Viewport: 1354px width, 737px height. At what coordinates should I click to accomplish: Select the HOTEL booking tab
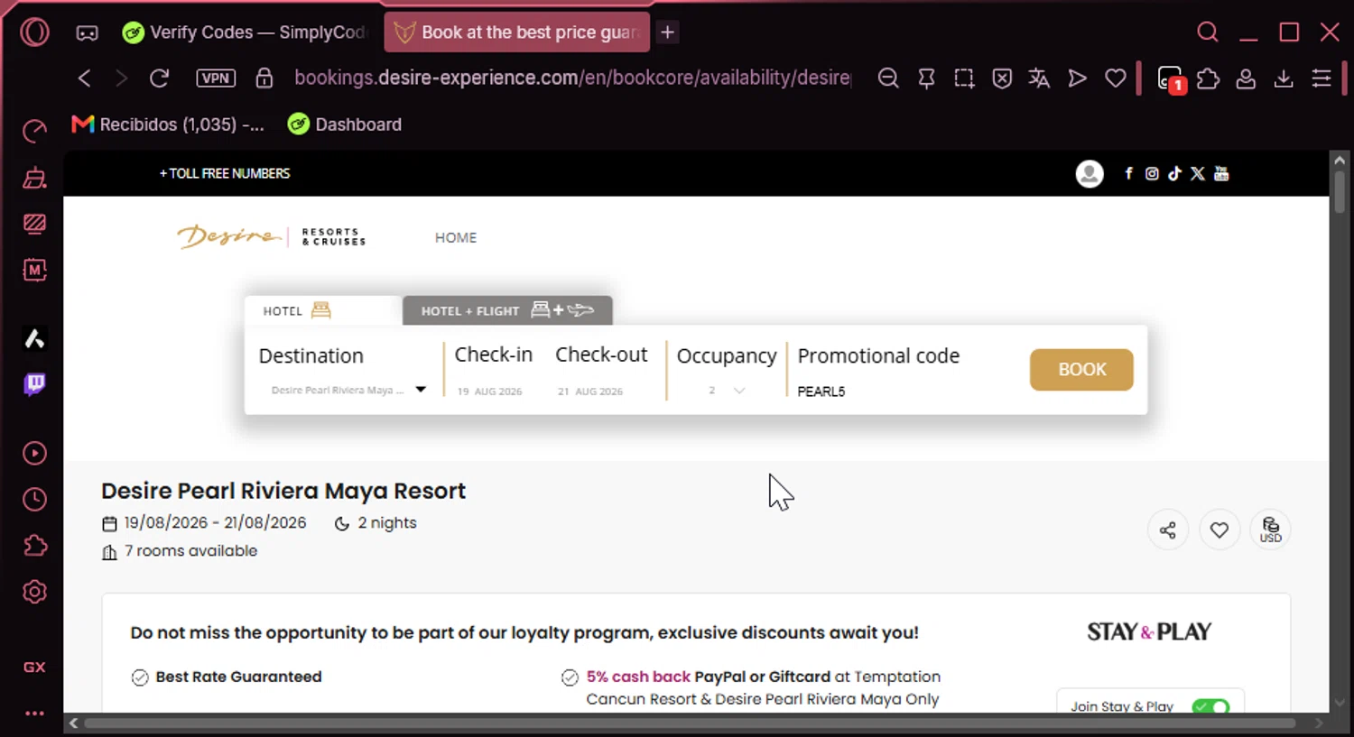tap(322, 310)
